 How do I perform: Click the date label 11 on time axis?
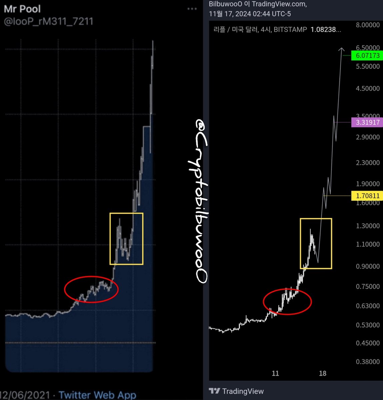point(275,373)
